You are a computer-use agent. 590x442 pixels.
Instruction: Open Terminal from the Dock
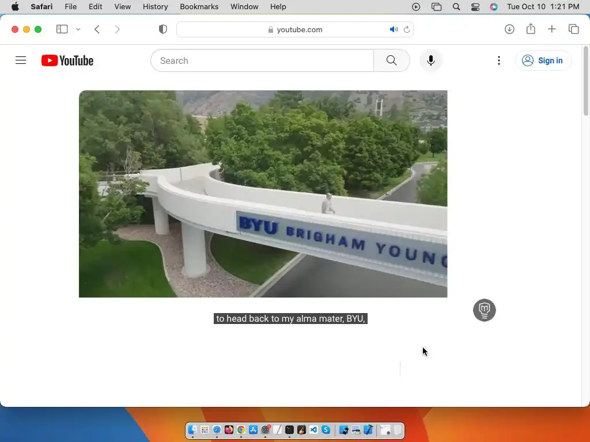click(289, 429)
